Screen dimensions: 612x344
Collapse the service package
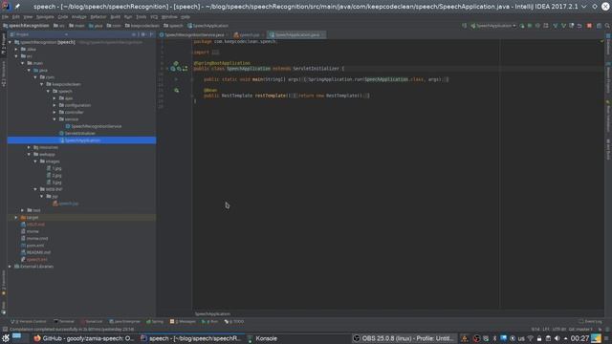55,119
